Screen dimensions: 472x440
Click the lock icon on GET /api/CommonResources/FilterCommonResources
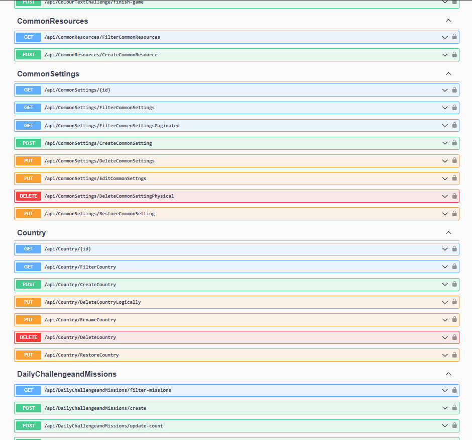tap(454, 37)
